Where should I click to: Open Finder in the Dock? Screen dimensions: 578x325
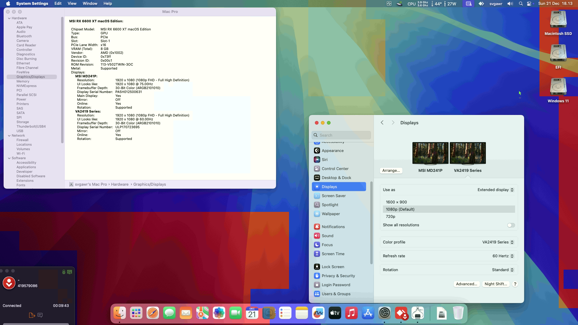[120, 313]
